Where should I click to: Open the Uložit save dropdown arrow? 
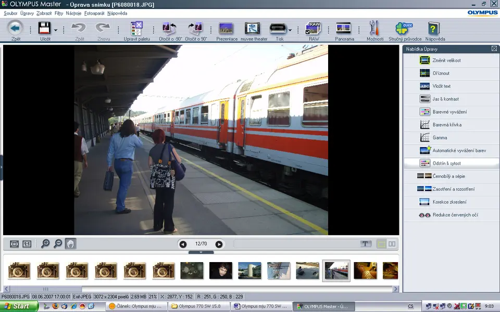[x=56, y=30]
